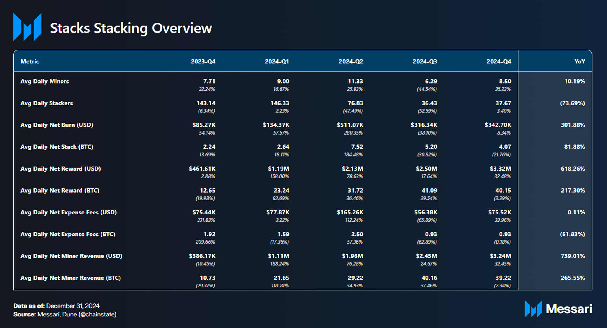The image size is (607, 328).
Task: Click the Messari logo bottom-right
Action: 558,309
